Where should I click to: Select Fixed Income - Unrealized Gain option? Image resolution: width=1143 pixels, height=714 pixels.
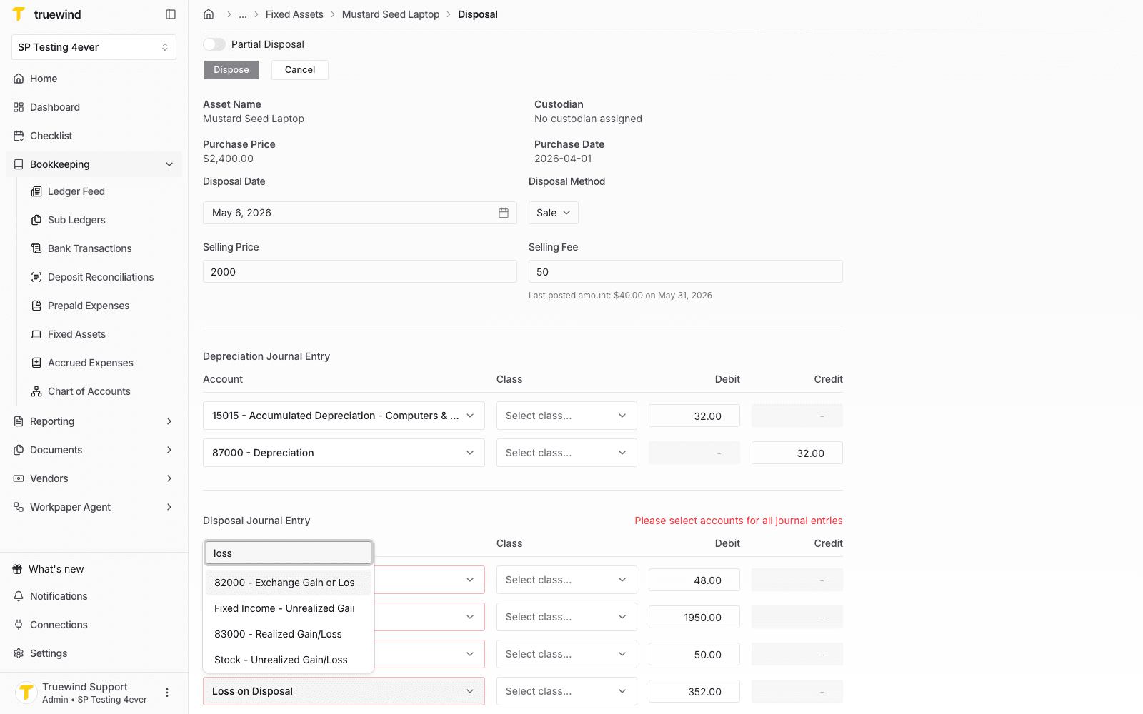pos(289,608)
